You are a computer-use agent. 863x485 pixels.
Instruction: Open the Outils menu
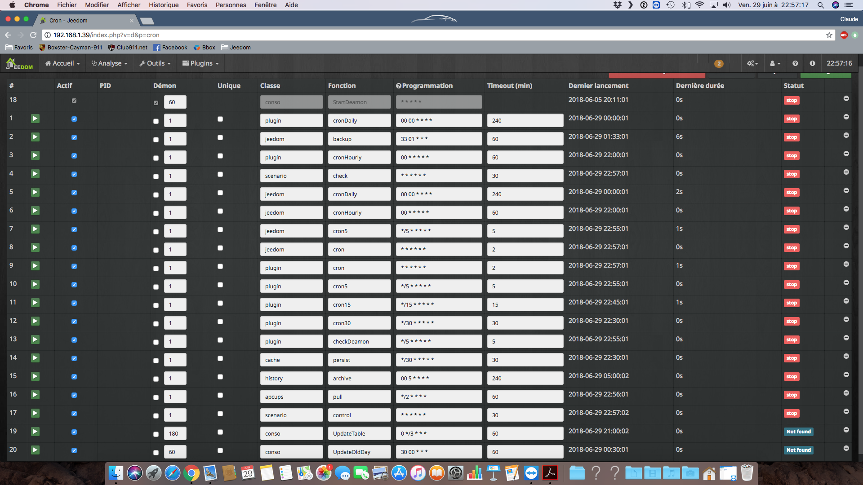click(x=156, y=63)
